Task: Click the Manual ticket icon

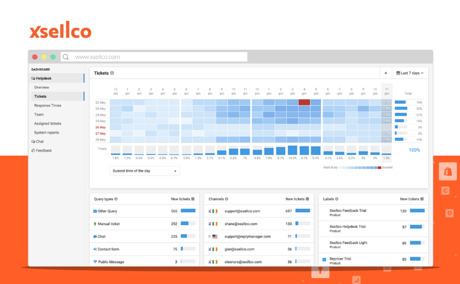Action: tap(95, 224)
